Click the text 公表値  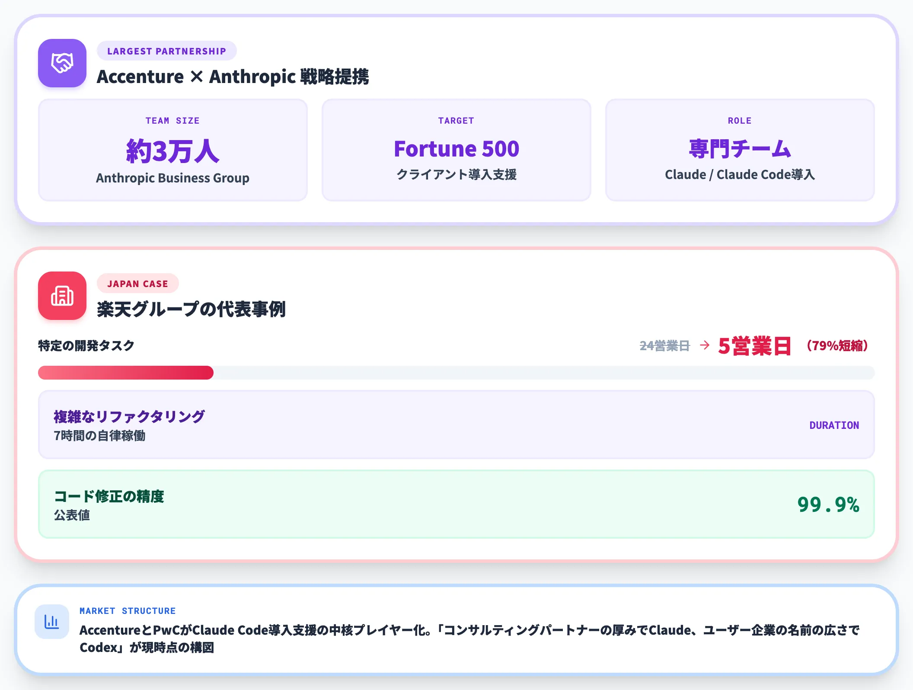(72, 515)
